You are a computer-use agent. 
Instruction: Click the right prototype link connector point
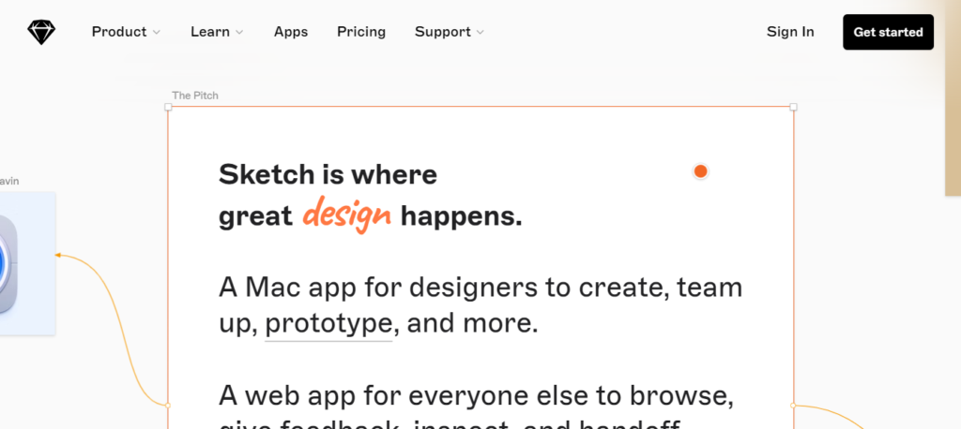pos(793,406)
